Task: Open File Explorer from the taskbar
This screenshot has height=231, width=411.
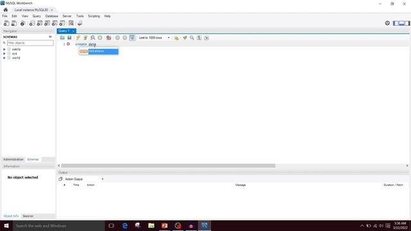Action: click(x=152, y=225)
